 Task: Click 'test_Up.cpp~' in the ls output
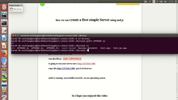click(120, 48)
